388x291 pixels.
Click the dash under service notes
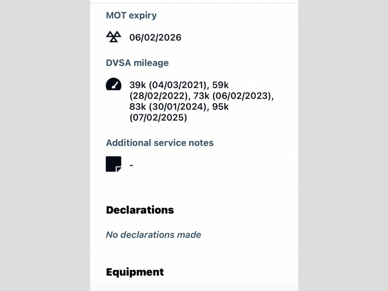[x=131, y=165]
